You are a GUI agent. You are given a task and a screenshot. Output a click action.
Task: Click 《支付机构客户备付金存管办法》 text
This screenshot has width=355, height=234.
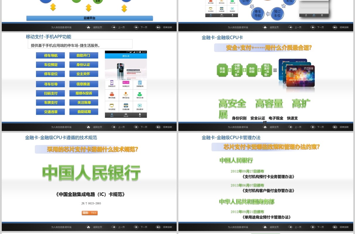click(x=268, y=190)
